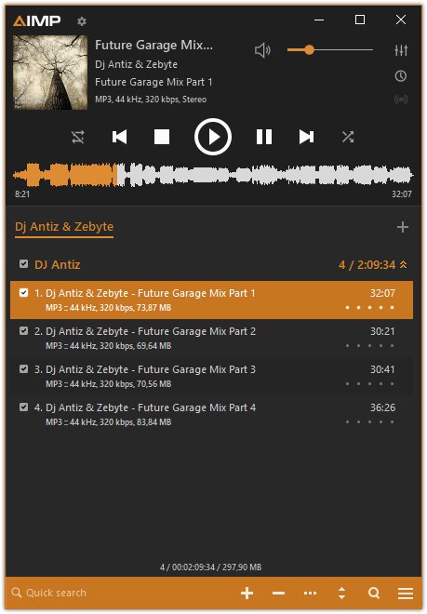Collapse the DJ Antiz group with the chevrons
The height and width of the screenshot is (614, 427).
pyautogui.click(x=403, y=265)
